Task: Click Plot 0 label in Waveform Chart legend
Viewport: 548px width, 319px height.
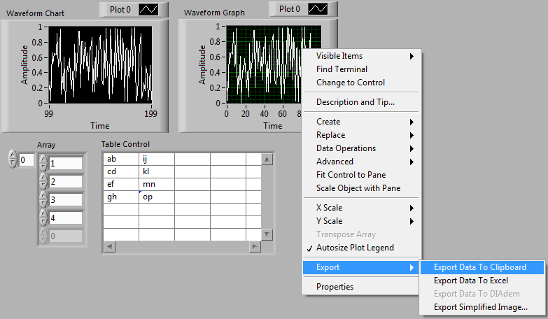Action: 120,10
